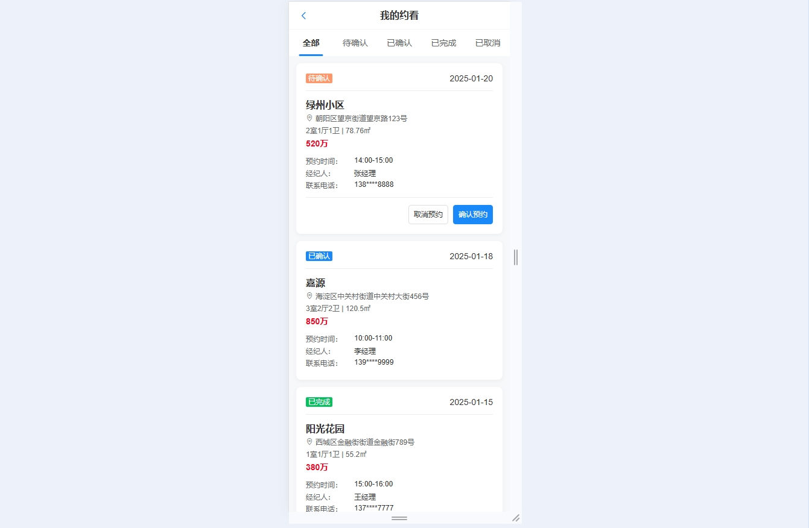Viewport: 809px width, 528px height.
Task: Click the vertical resize handle on right
Action: [516, 257]
